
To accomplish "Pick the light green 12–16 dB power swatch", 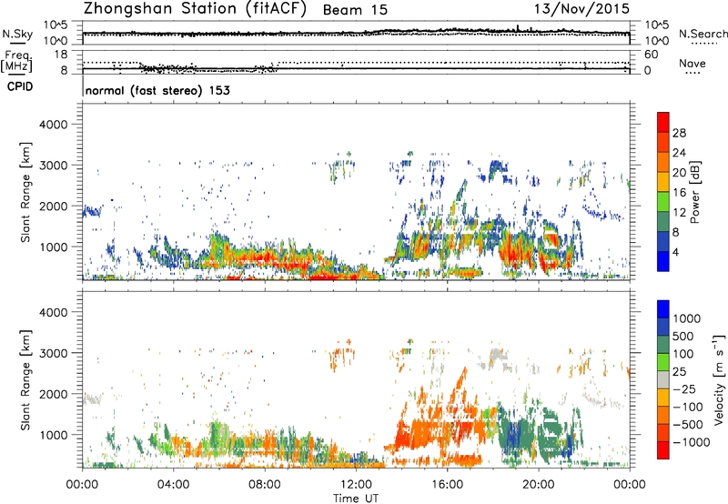I will click(x=663, y=202).
